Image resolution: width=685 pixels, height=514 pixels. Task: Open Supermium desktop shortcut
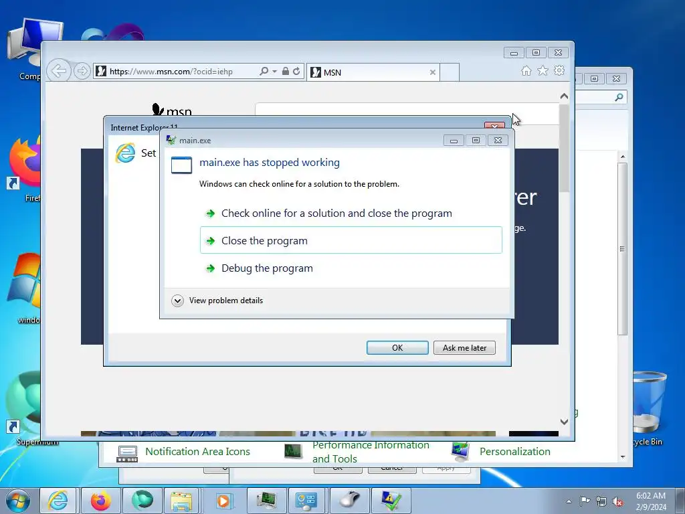25,408
